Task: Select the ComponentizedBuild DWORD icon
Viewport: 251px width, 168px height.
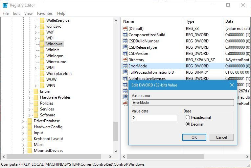Action: point(125,35)
